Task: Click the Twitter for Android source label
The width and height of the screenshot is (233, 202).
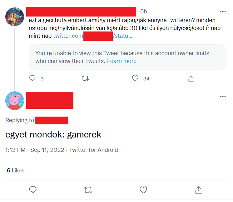Action: pyautogui.click(x=93, y=150)
